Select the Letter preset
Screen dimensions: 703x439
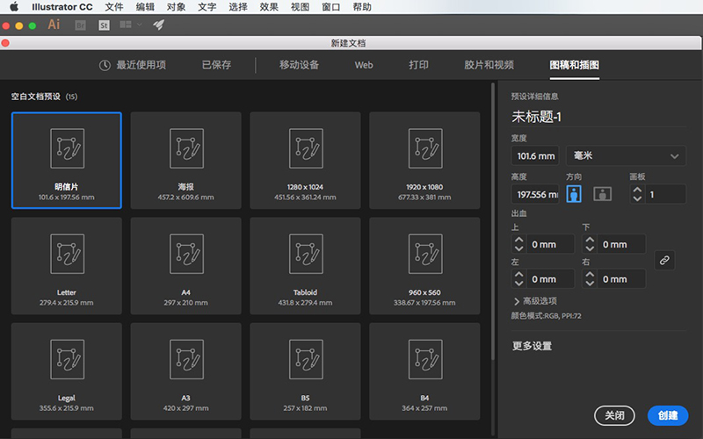(67, 266)
